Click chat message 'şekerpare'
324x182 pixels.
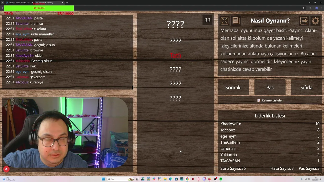coord(38,77)
